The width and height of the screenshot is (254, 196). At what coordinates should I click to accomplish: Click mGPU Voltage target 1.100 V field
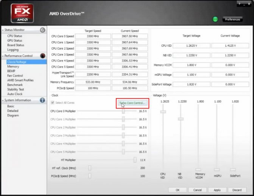[x=192, y=75]
